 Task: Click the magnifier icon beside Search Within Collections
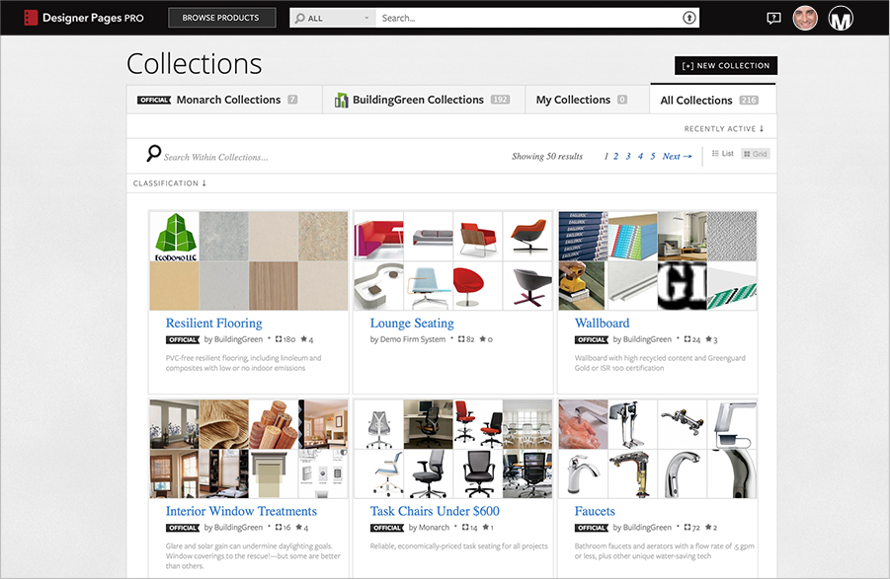coord(153,153)
